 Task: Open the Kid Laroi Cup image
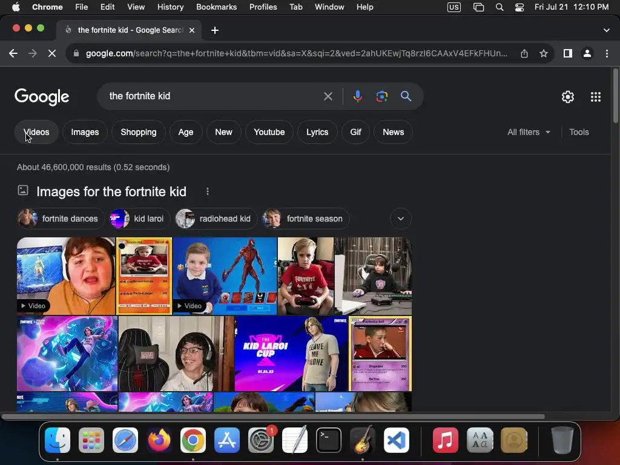pyautogui.click(x=291, y=354)
